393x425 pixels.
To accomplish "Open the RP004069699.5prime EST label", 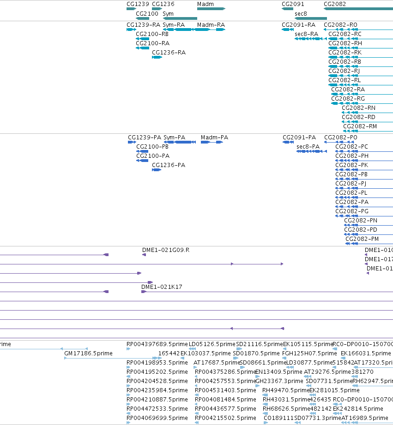I will tap(157, 418).
